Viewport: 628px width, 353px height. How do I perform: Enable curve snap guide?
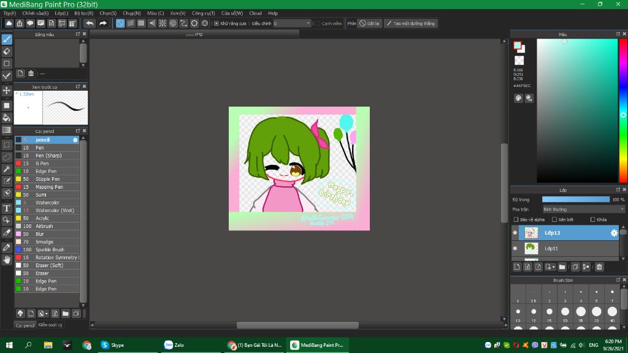point(183,23)
